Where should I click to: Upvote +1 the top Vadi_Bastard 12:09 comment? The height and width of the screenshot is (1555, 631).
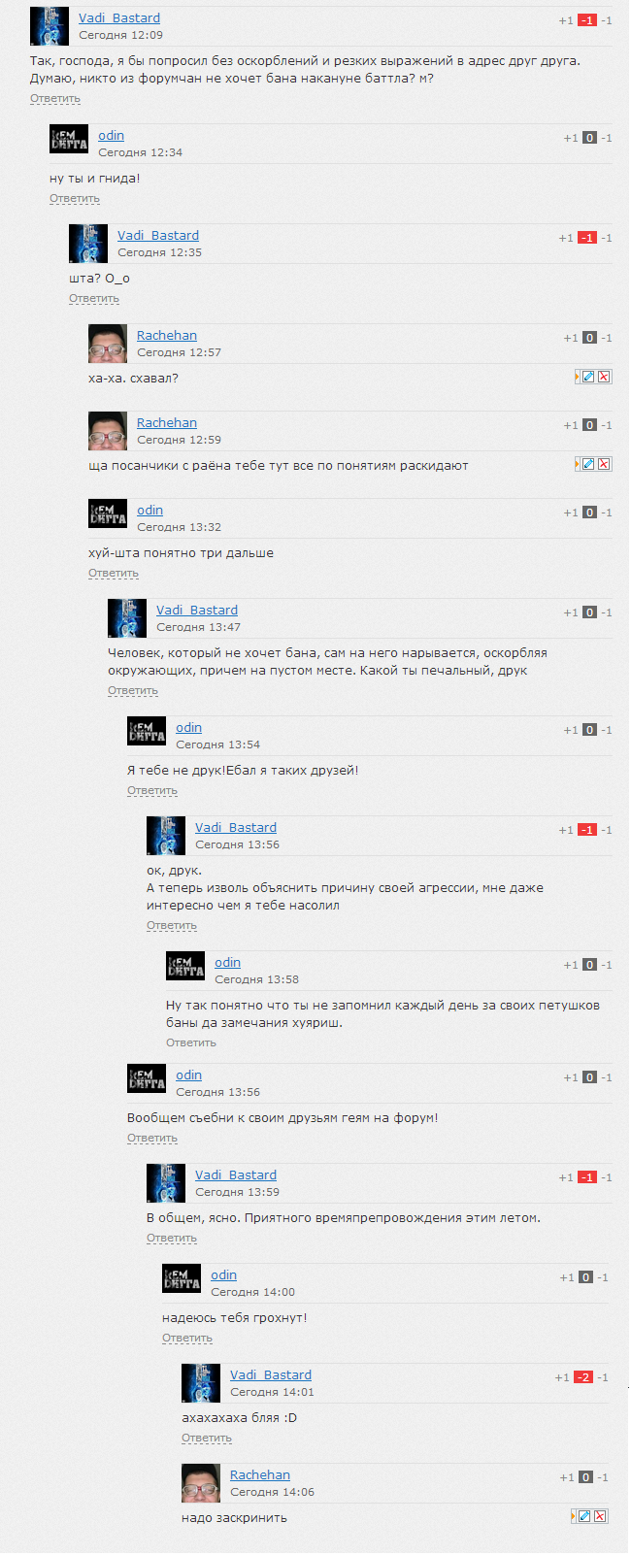(566, 20)
